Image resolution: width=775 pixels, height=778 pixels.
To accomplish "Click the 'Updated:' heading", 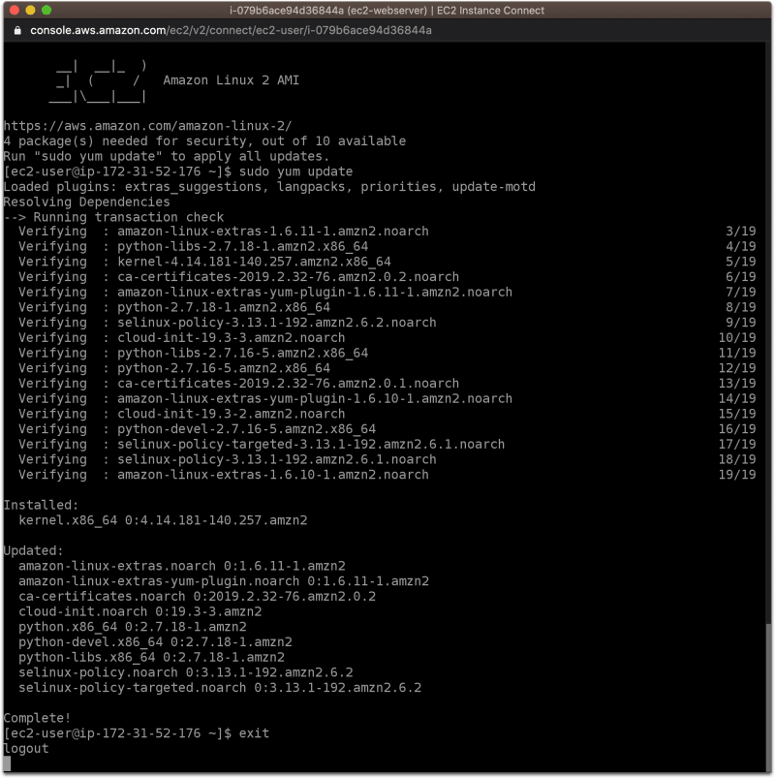I will tap(33, 550).
